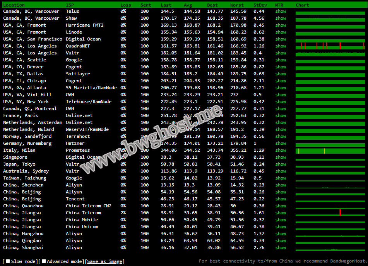Select the StDev column header
This screenshot has height=266, width=368.
coord(260,5)
